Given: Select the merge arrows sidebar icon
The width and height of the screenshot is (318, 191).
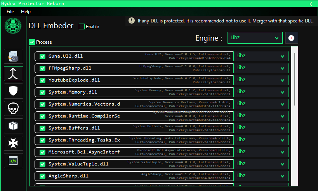Looking at the screenshot, I should [14, 73].
